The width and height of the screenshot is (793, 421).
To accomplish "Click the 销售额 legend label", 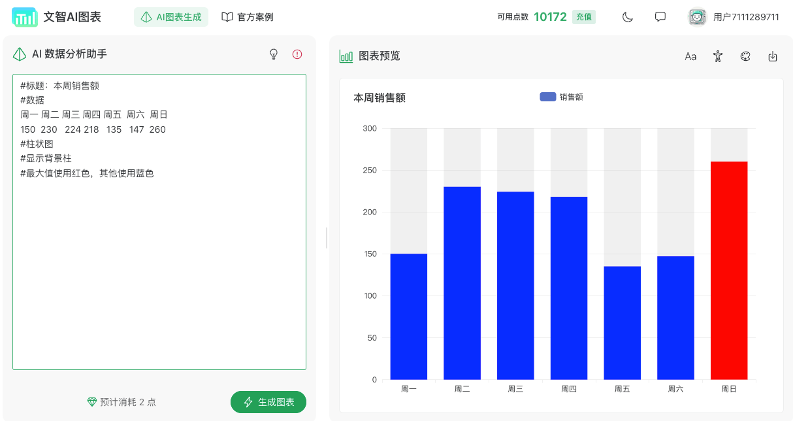I will pyautogui.click(x=571, y=97).
